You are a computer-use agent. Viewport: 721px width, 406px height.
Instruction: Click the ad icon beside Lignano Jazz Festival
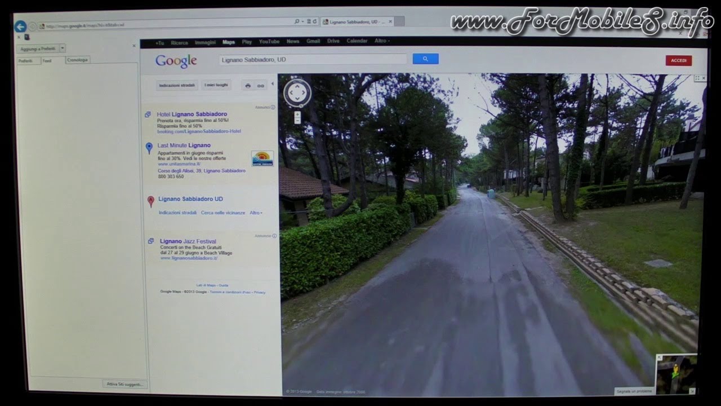tap(150, 241)
